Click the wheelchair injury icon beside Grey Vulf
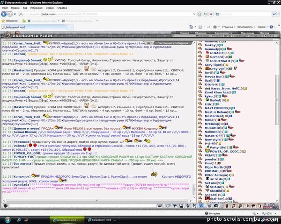This screenshot has width=281, height=224. tap(236, 68)
